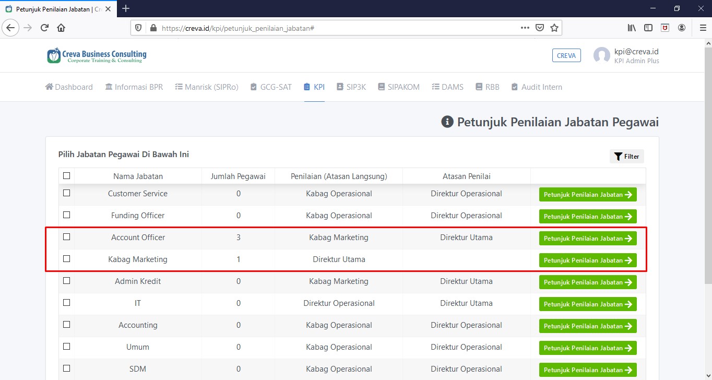Screen dimensions: 712x380
Task: Open browser home page icon
Action: tap(61, 28)
